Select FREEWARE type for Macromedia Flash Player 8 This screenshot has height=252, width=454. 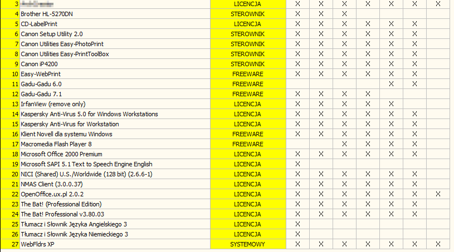(x=248, y=144)
